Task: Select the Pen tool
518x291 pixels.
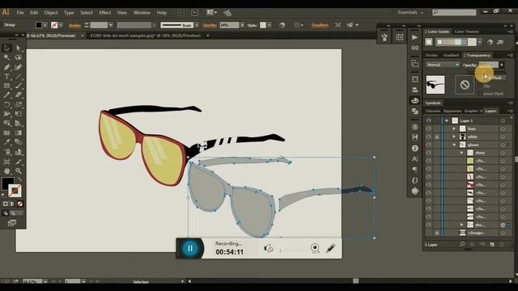Action: 6,67
